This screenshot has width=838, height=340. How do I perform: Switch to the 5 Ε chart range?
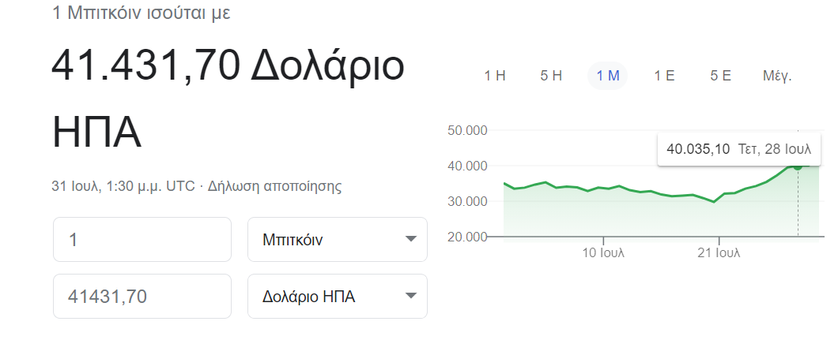(x=720, y=76)
